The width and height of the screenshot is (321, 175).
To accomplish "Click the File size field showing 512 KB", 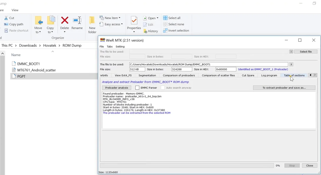I will pyautogui.click(x=137, y=69).
